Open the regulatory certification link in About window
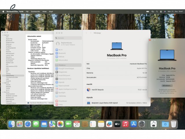This screenshot has height=139, width=185. click(167, 89)
